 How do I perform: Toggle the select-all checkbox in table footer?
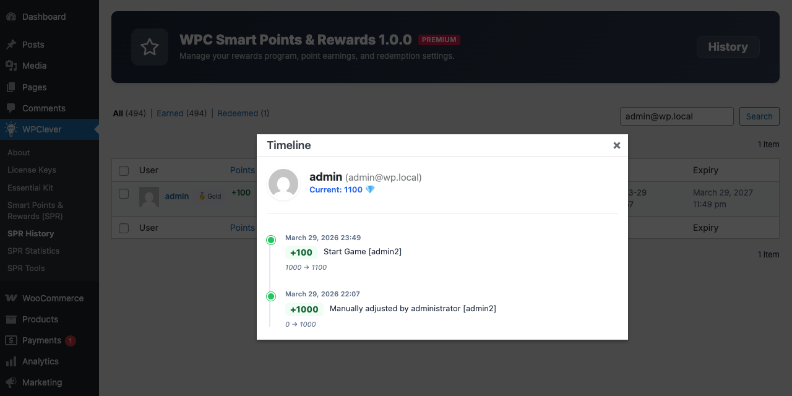point(124,228)
